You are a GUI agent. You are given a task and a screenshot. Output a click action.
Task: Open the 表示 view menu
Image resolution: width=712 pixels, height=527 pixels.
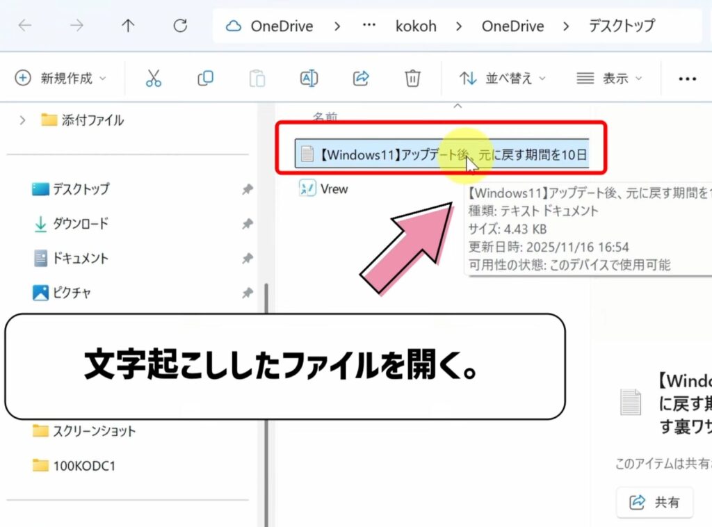tap(609, 79)
